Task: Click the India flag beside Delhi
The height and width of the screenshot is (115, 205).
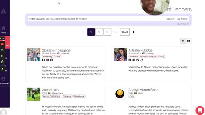Action: (x=135, y=93)
